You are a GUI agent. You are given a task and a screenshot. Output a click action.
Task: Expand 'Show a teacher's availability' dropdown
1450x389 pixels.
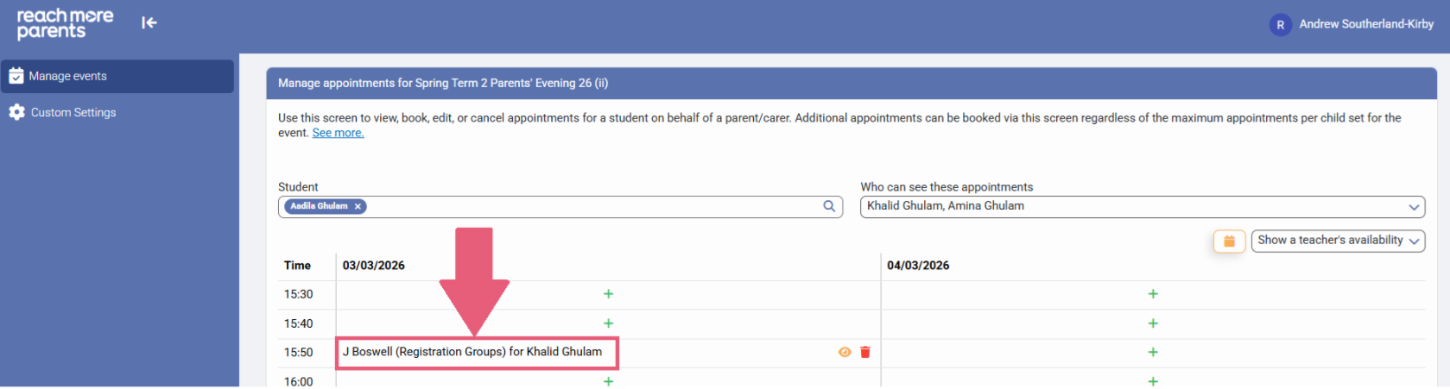coord(1338,242)
